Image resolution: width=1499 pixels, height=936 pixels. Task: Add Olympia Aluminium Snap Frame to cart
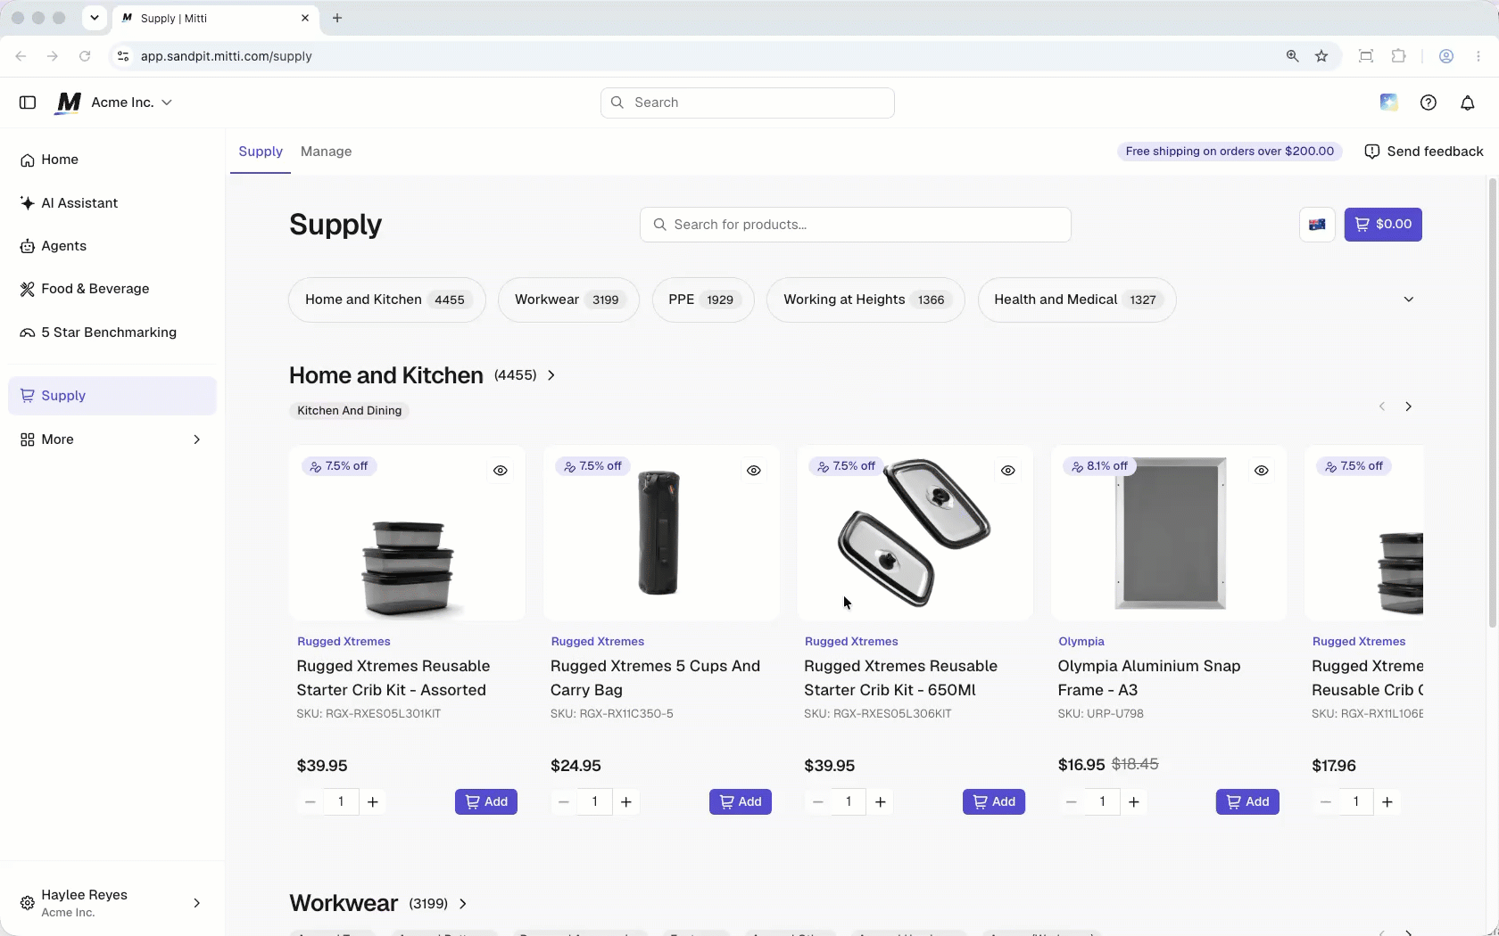pos(1247,802)
